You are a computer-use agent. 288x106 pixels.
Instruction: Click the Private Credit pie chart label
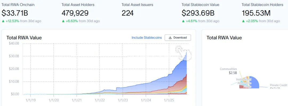[x=278, y=85]
